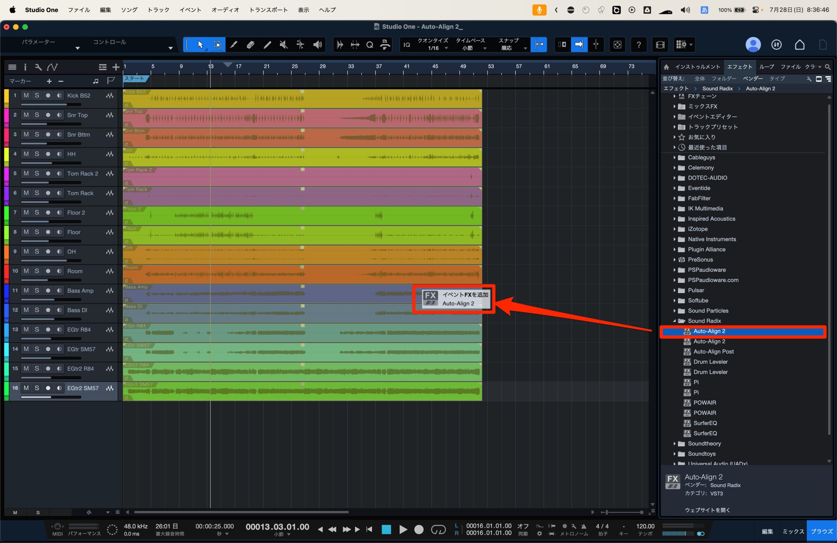Screen dimensions: 837x543
Task: Expand the Cableguys folder
Action: [x=674, y=157]
